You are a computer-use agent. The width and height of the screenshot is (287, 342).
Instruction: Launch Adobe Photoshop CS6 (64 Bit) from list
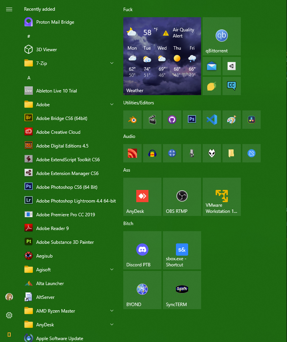point(70,187)
